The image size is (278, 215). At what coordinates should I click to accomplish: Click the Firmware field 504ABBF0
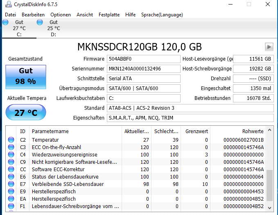144,59
